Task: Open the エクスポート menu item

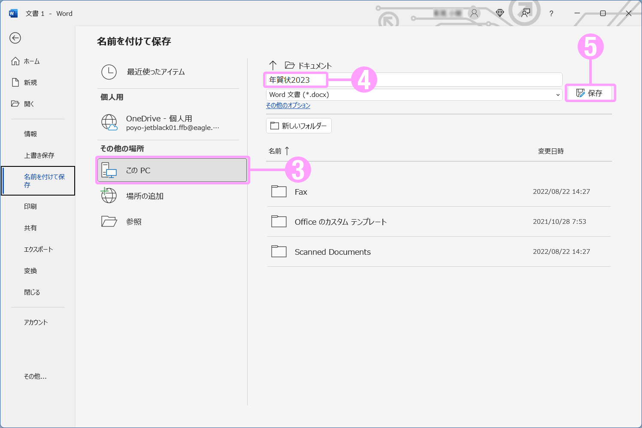Action: [38, 249]
